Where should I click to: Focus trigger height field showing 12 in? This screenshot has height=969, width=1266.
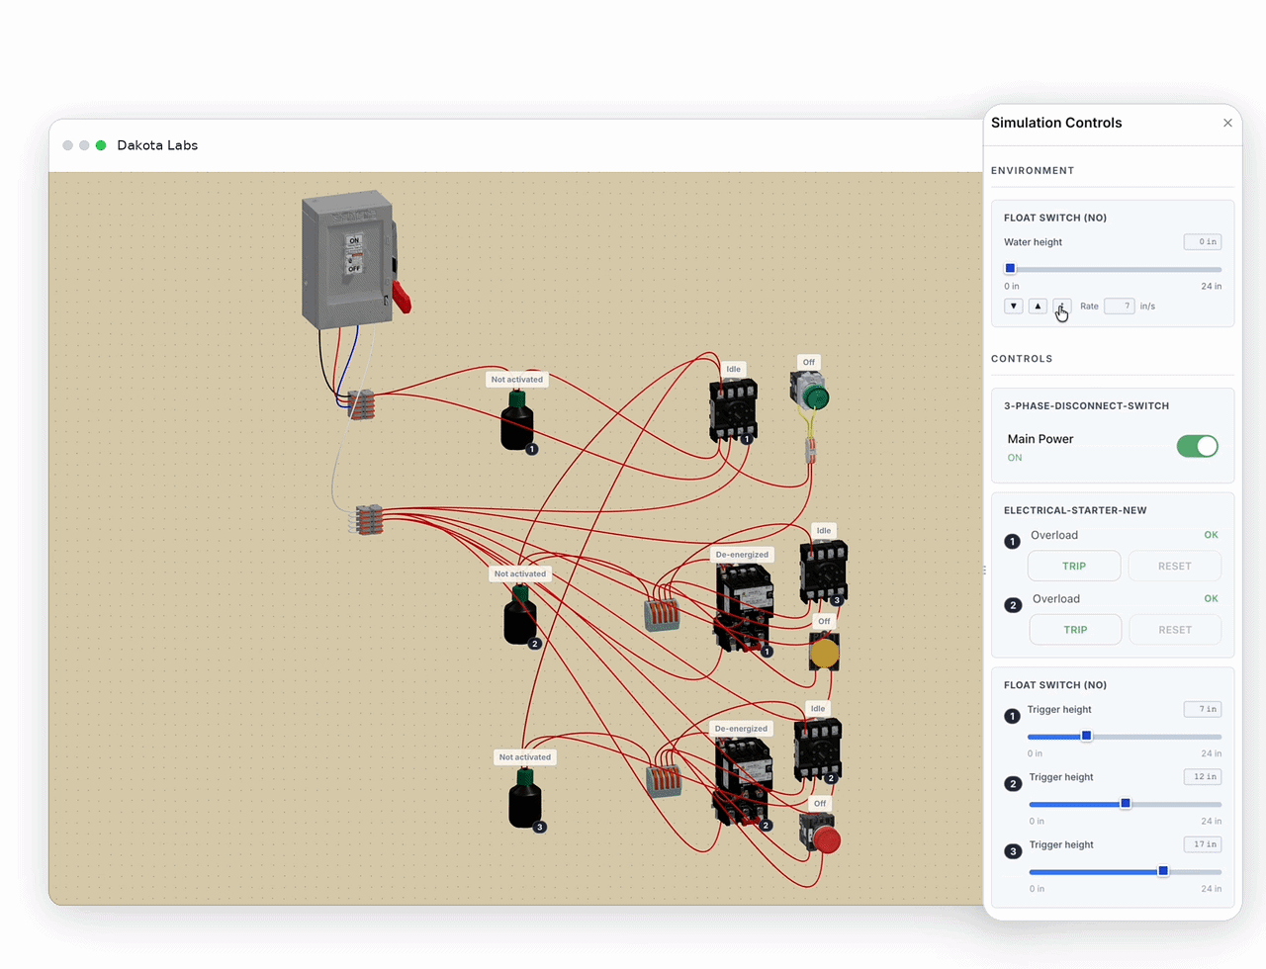tap(1203, 777)
